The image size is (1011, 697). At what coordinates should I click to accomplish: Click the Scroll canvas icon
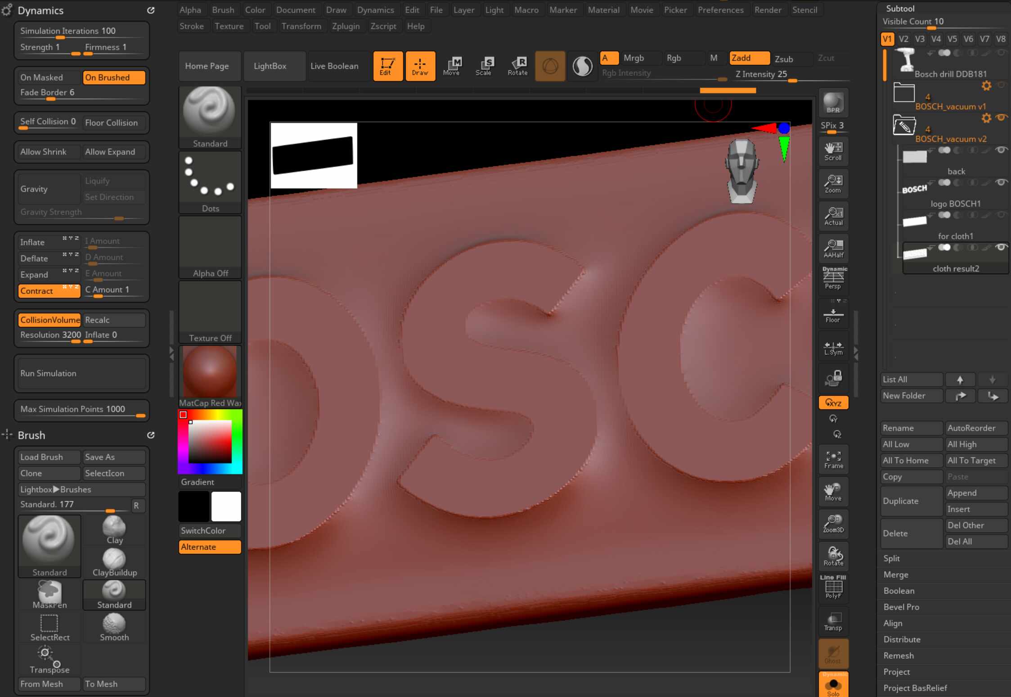pos(833,151)
